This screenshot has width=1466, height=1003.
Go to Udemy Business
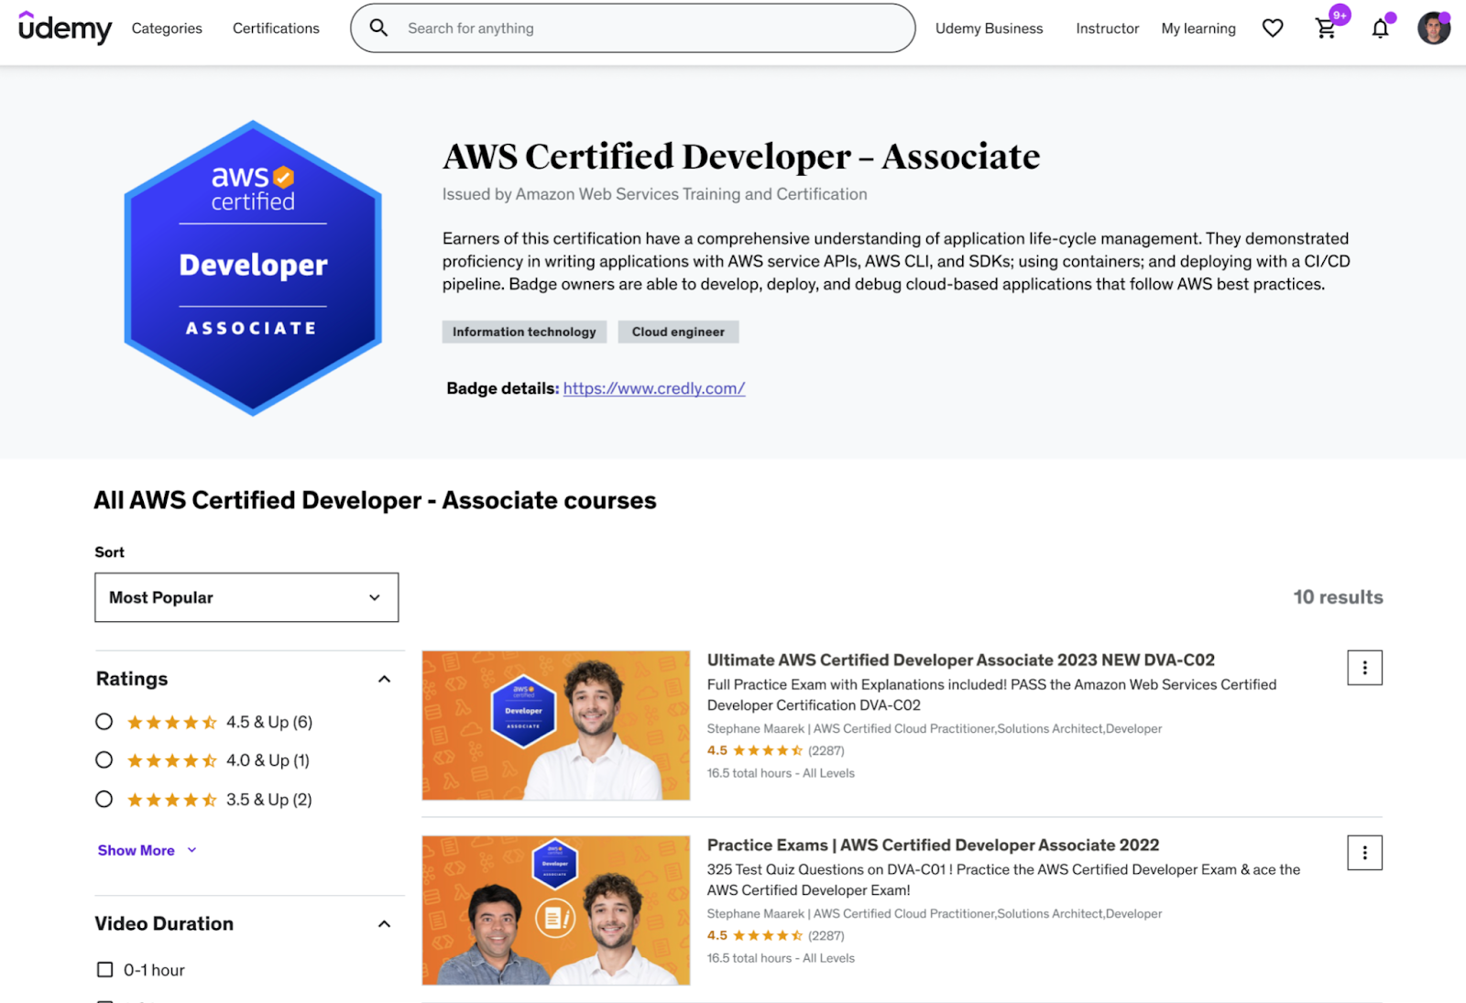click(x=989, y=28)
